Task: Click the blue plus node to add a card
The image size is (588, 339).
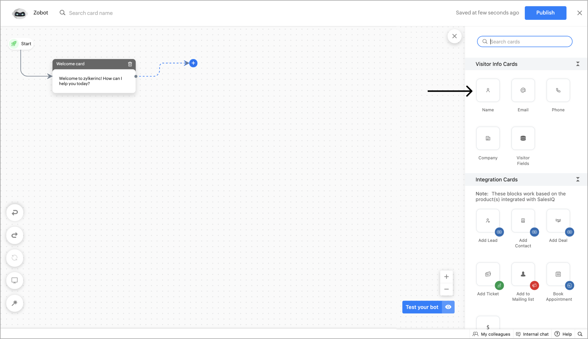Action: [193, 63]
